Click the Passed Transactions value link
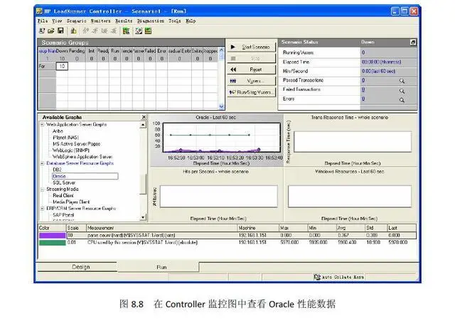Viewport: 455px width, 320px height. coord(363,80)
